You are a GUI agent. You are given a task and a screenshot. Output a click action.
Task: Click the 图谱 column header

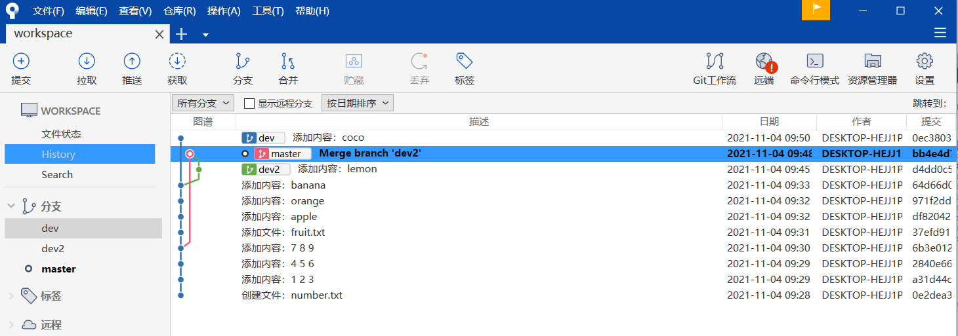pos(203,122)
